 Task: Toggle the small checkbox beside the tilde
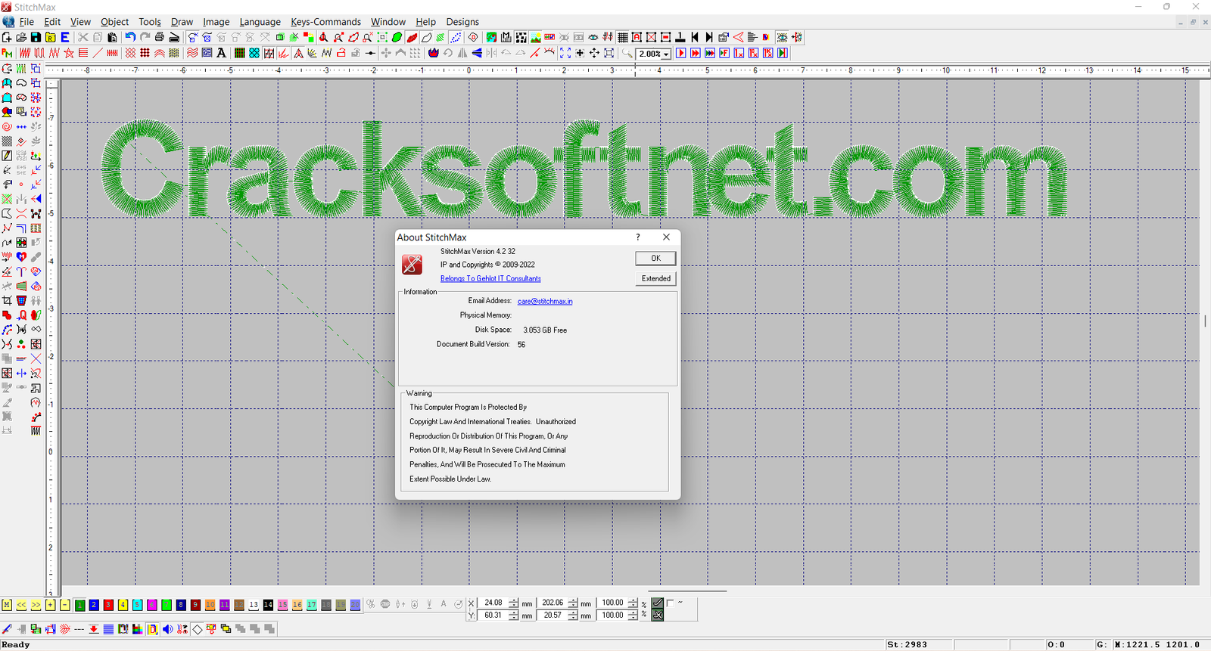coord(670,603)
